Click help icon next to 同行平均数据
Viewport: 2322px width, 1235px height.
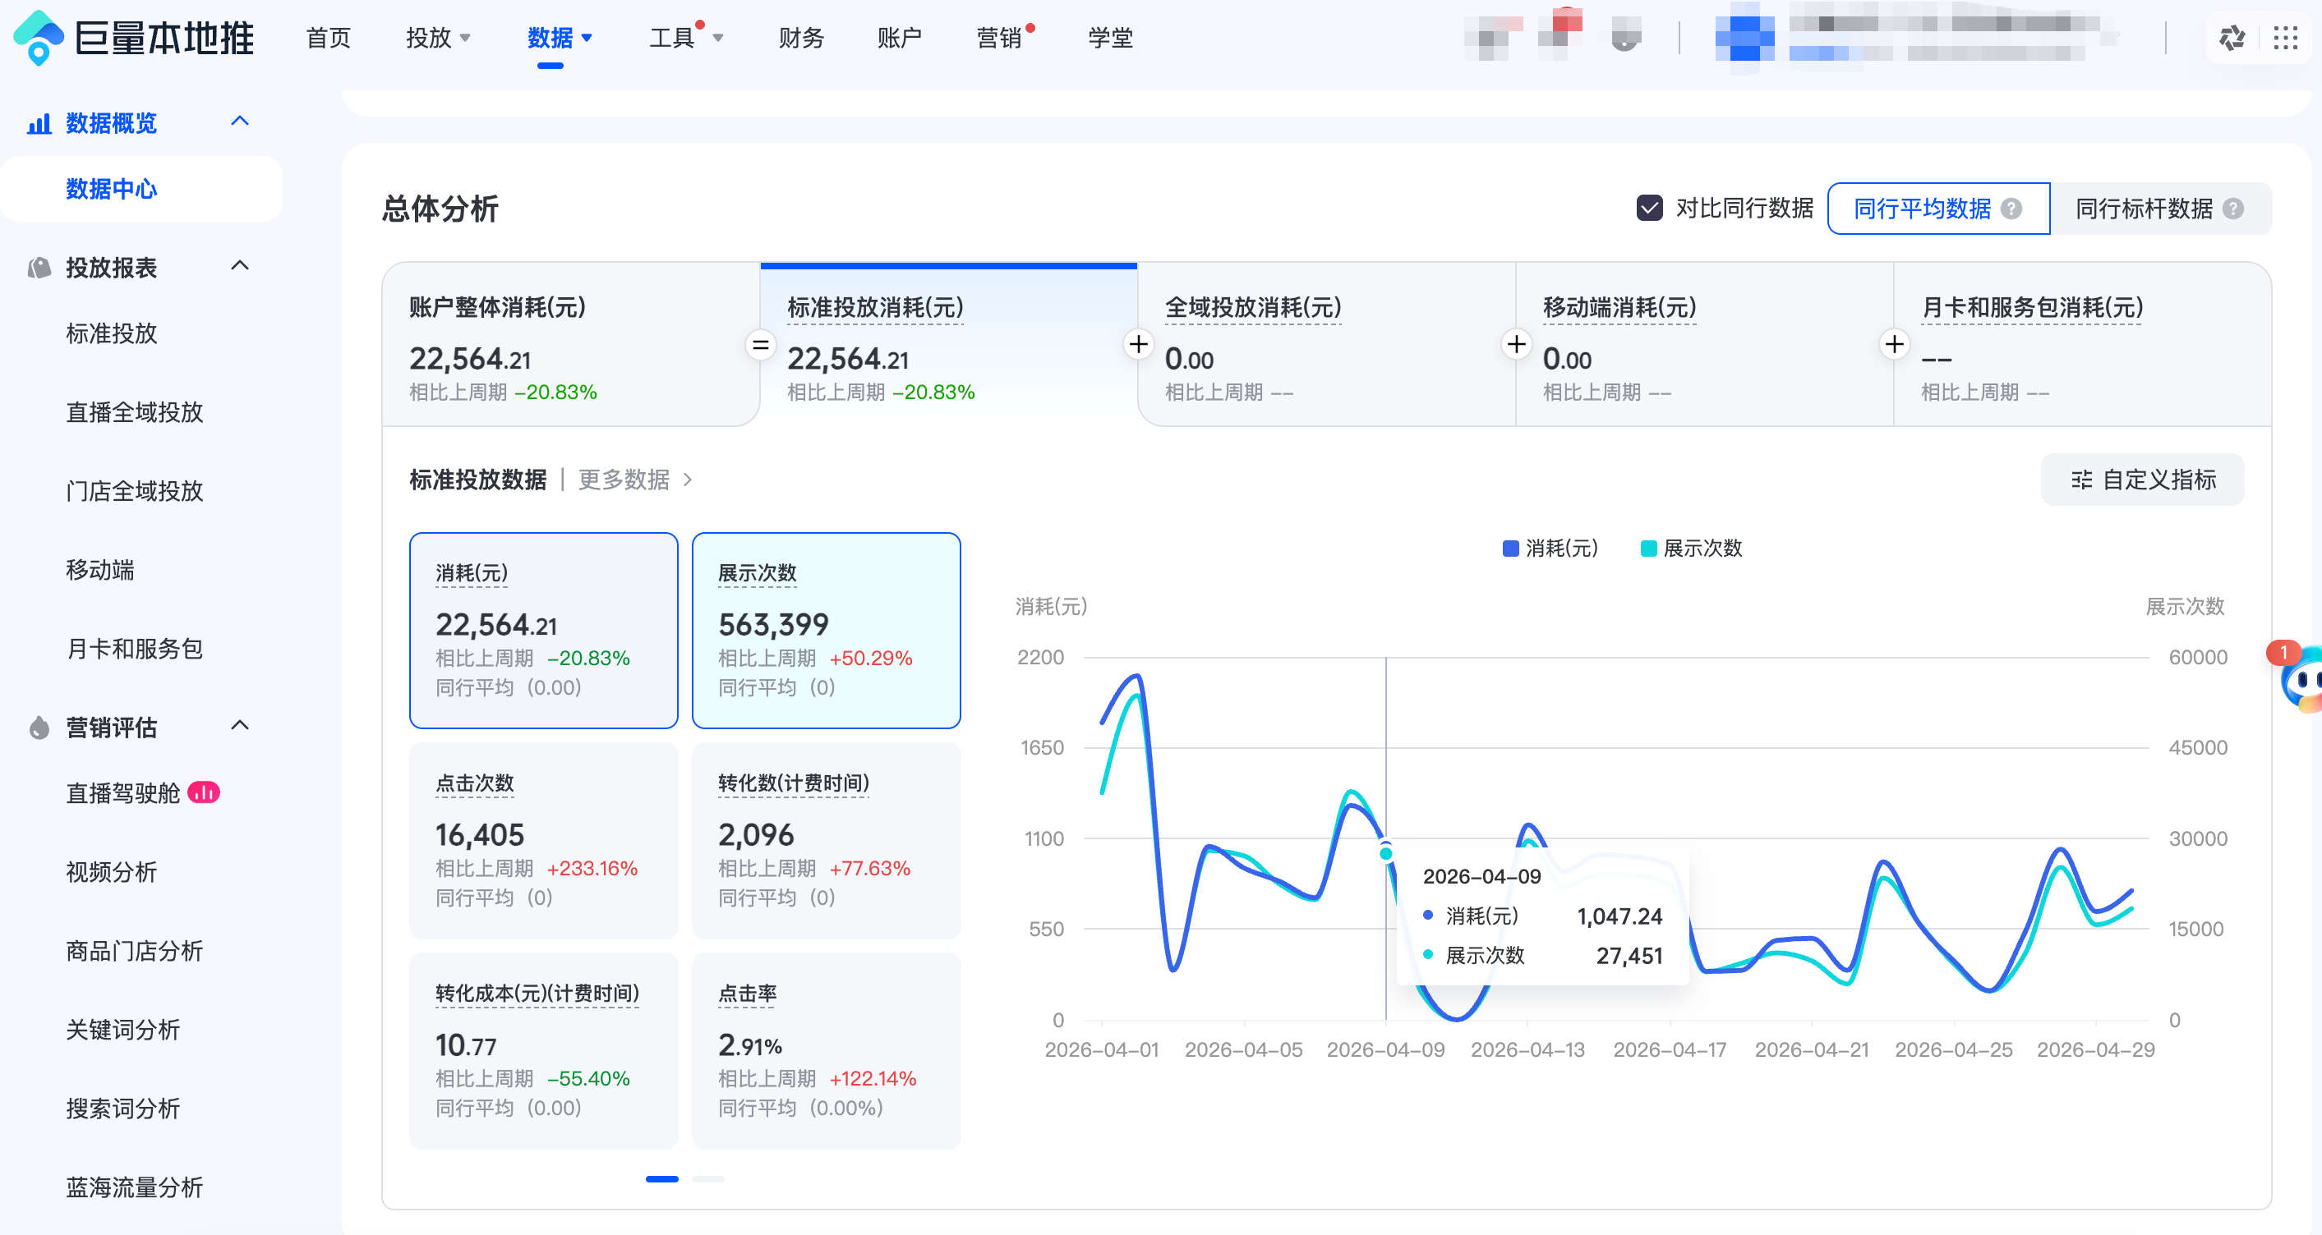2011,209
